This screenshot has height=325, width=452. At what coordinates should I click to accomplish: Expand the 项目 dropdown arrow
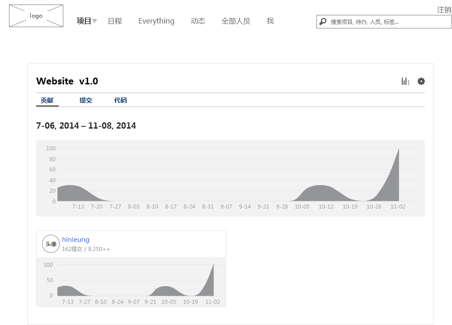pos(94,21)
